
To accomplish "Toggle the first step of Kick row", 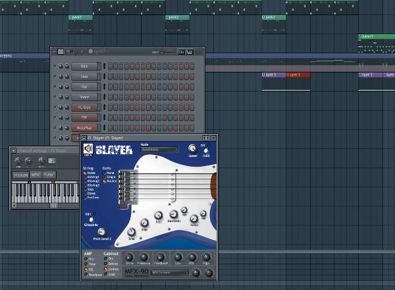I will tap(110, 66).
